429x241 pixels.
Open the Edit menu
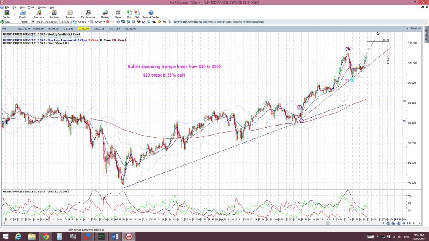pos(14,8)
